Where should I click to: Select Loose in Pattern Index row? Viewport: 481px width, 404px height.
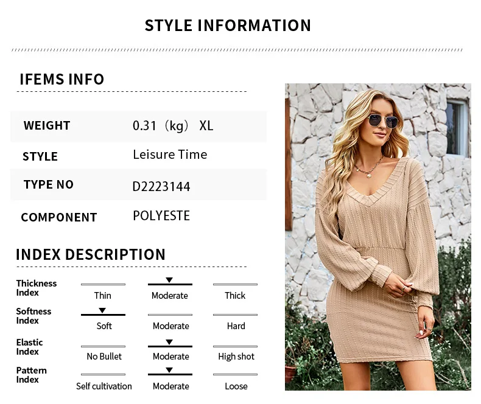[236, 386]
